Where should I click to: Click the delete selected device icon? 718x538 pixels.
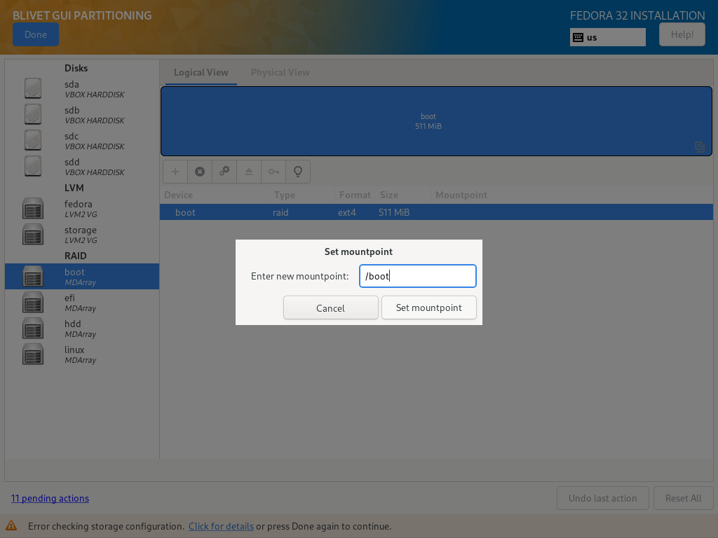(x=200, y=172)
